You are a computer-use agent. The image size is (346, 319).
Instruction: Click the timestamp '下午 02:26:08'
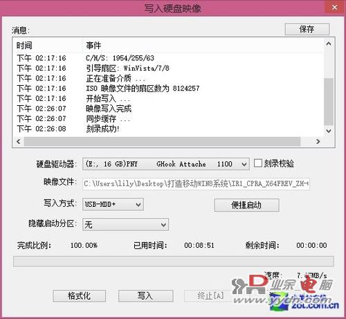42,129
